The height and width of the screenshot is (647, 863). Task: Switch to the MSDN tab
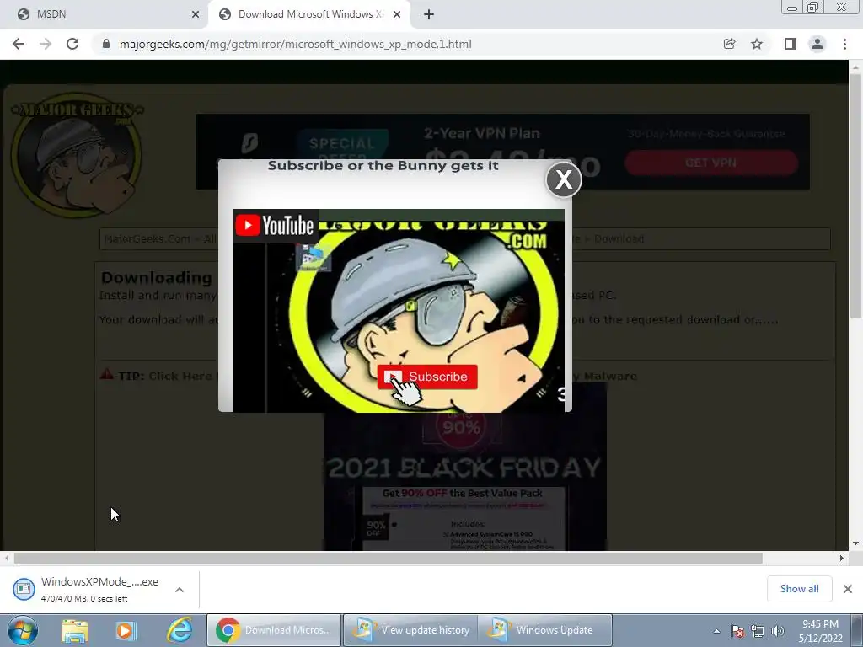click(105, 14)
